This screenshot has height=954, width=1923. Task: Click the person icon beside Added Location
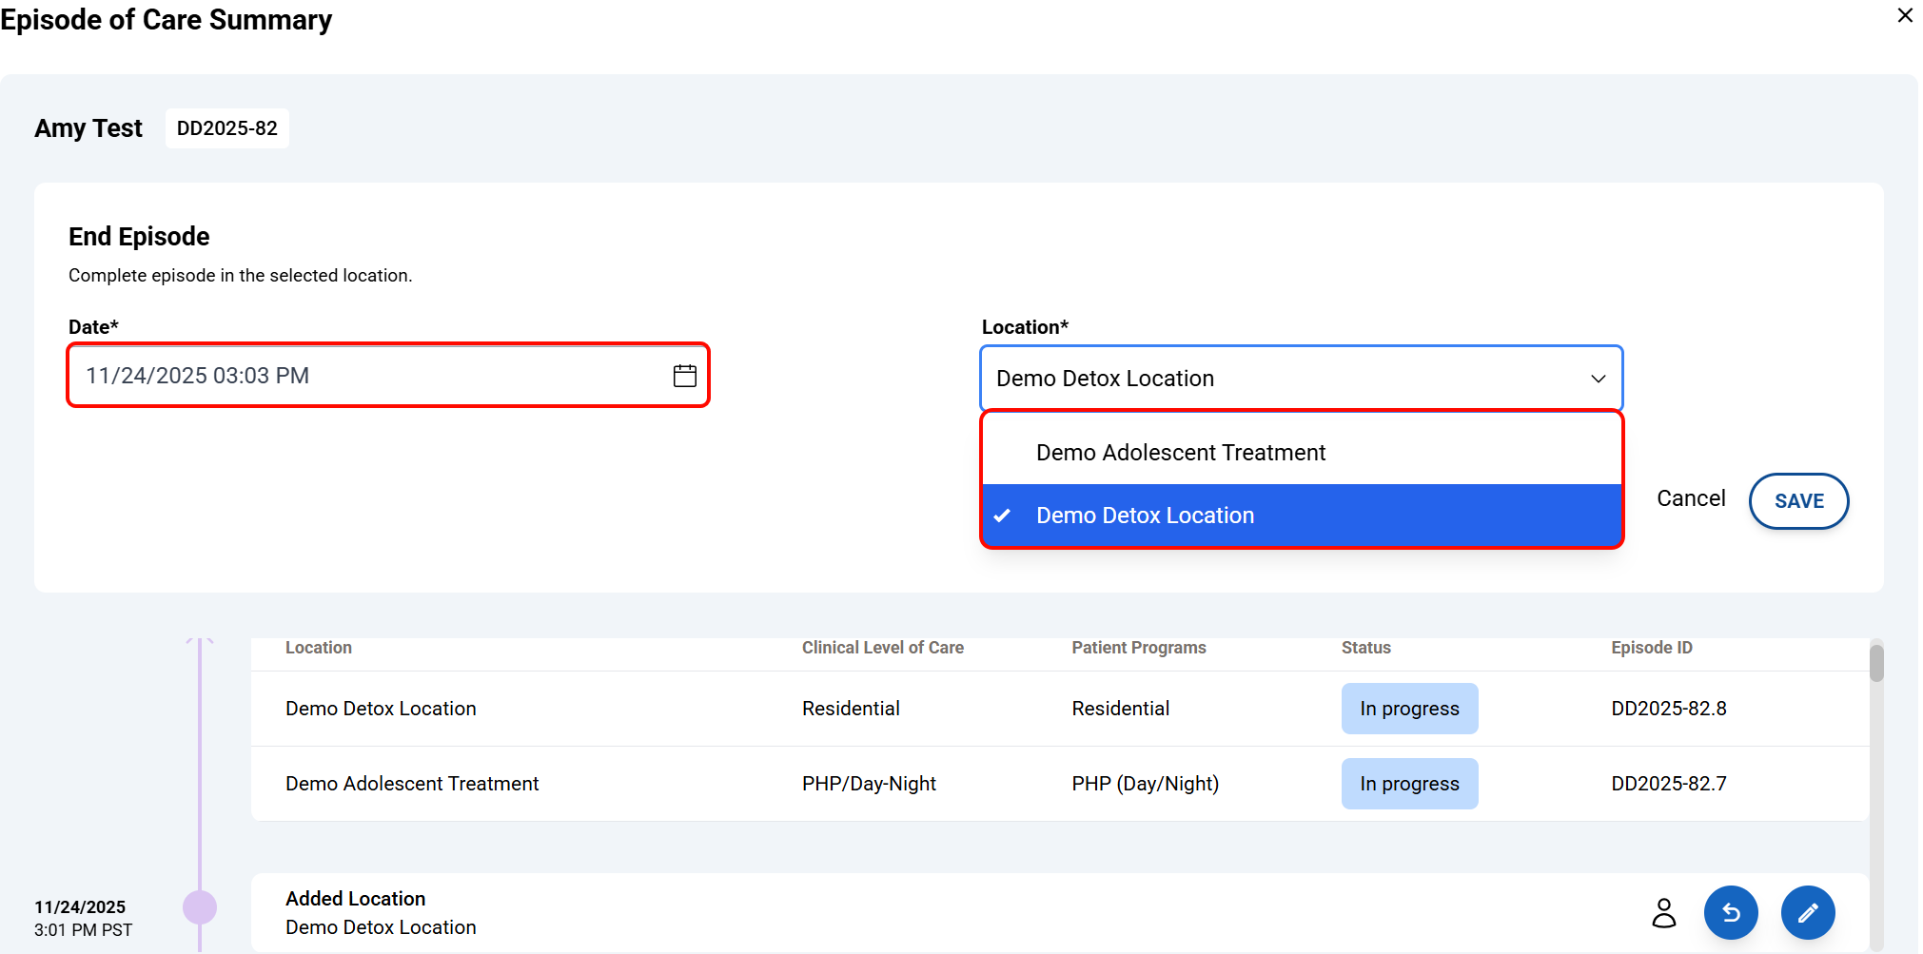[x=1663, y=912]
